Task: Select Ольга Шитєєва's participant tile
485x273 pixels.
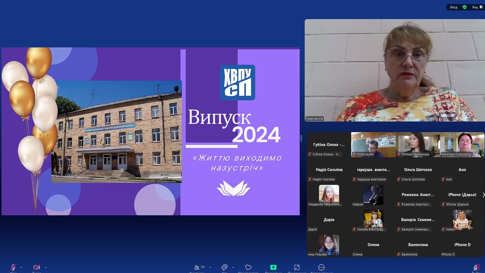Action: click(418, 170)
